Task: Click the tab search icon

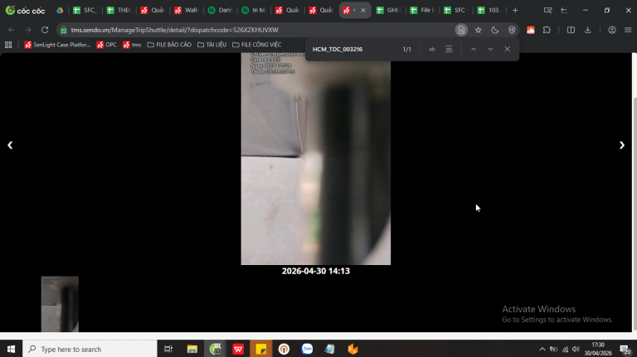Action: coord(547,11)
